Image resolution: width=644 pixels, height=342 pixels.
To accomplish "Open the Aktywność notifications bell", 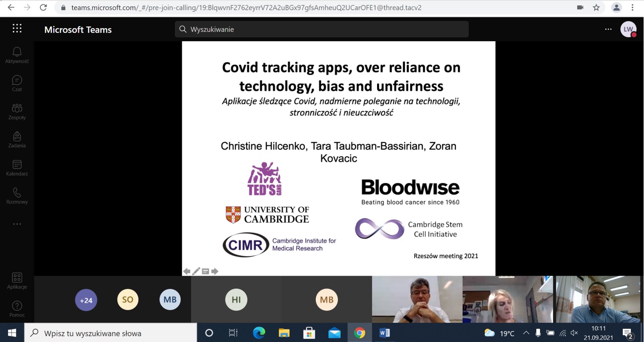I will [x=17, y=55].
